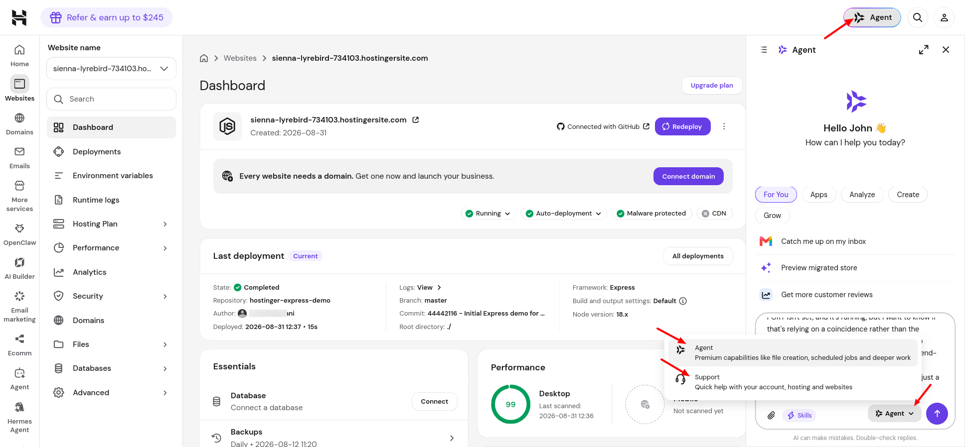965x447 pixels.
Task: Open the global search magnifier icon
Action: click(x=918, y=17)
